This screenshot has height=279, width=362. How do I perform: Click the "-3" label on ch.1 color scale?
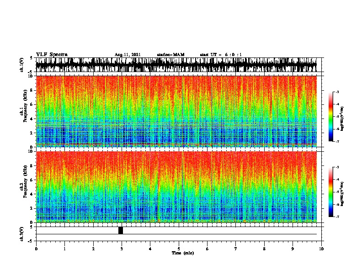337,92
